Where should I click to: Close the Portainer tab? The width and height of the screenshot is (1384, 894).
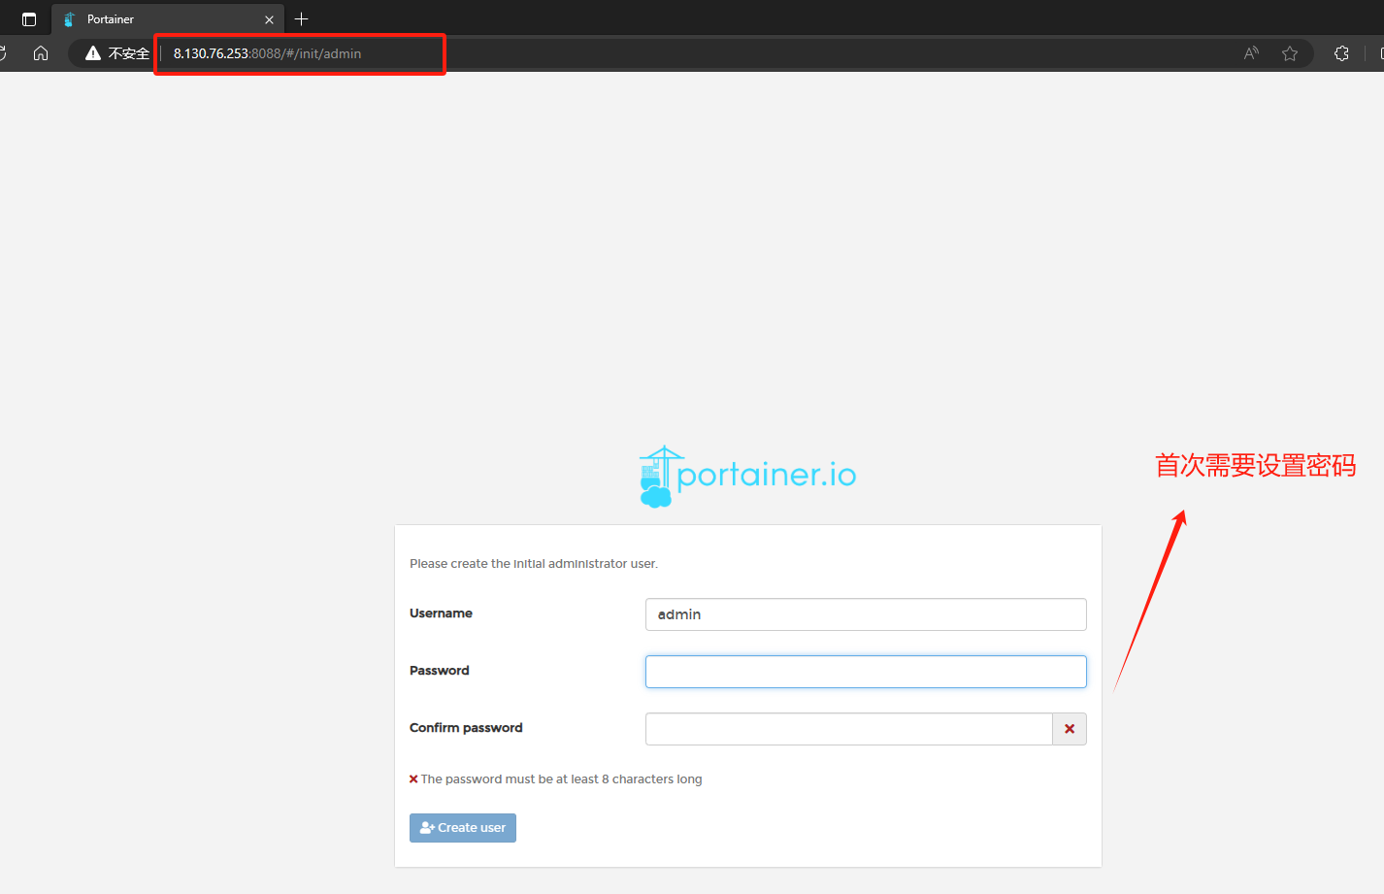pos(269,19)
